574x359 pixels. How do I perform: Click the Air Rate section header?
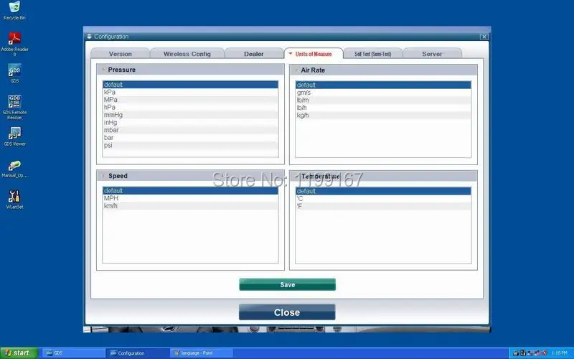[x=383, y=70]
